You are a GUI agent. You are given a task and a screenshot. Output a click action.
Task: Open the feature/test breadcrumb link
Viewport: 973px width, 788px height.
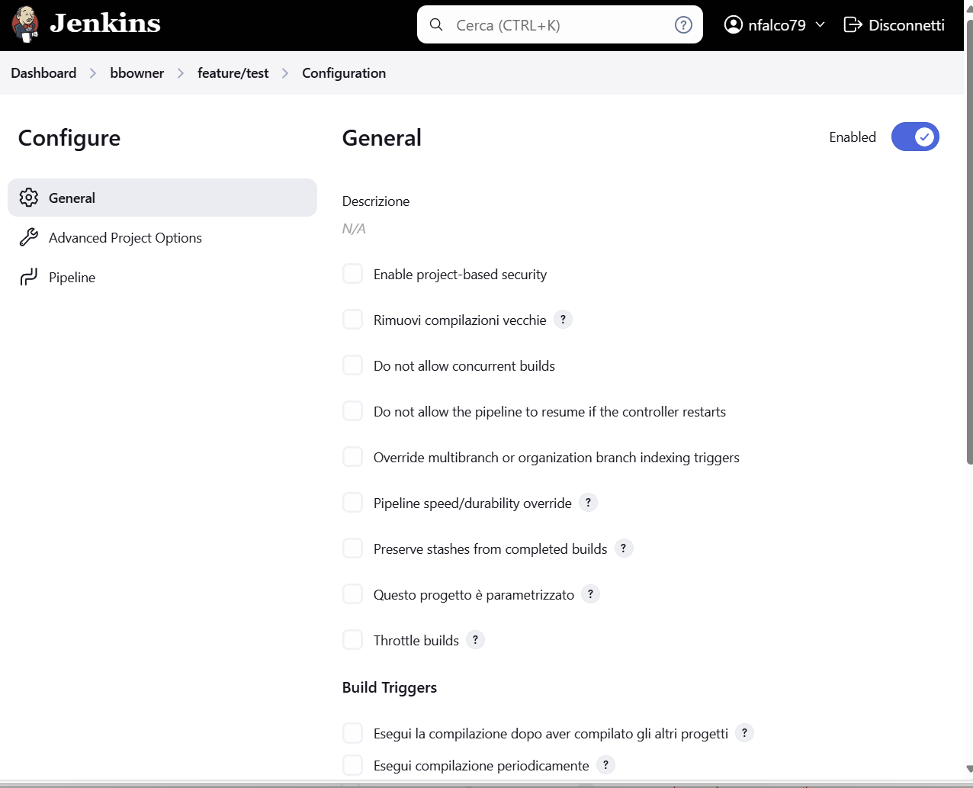pos(233,73)
